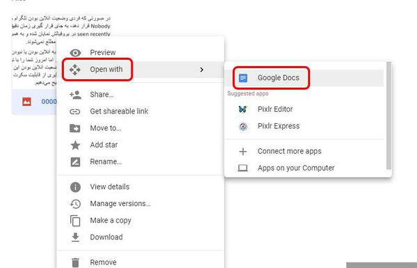417x268 pixels.
Task: Select Pixlr Editor from suggested apps
Action: coord(304,109)
